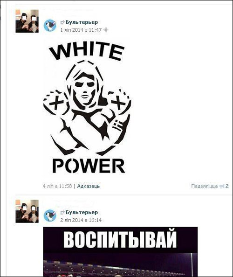Click the Адказаць reply link
The image size is (233, 277).
[89, 186]
